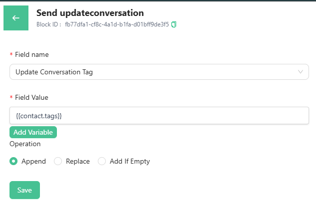Screen dimensions: 316x208
Task: Click the Append label text
Action: pyautogui.click(x=33, y=161)
